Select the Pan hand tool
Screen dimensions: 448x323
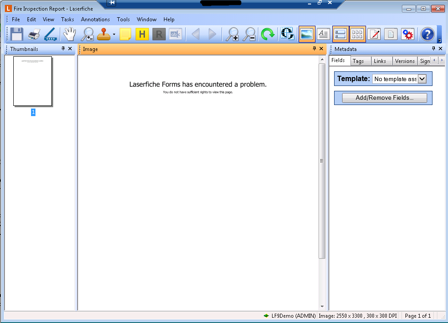coord(70,34)
